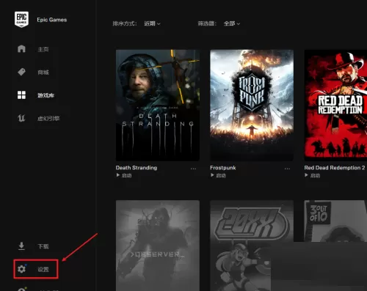Open the home (主页) icon
367x291 pixels.
click(x=21, y=48)
